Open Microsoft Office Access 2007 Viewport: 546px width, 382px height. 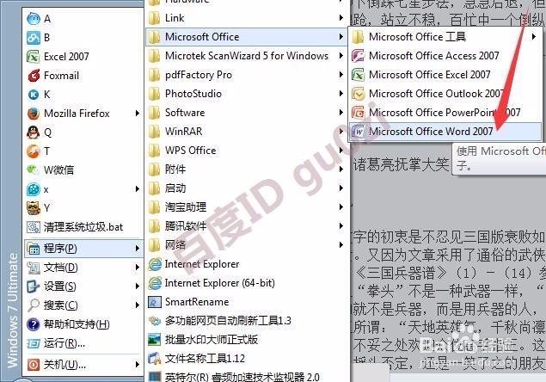tap(445, 56)
